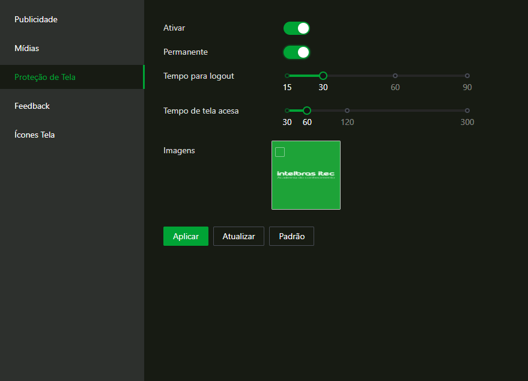Set Tempo de tela acesa to 120
This screenshot has height=381, width=528.
point(347,111)
